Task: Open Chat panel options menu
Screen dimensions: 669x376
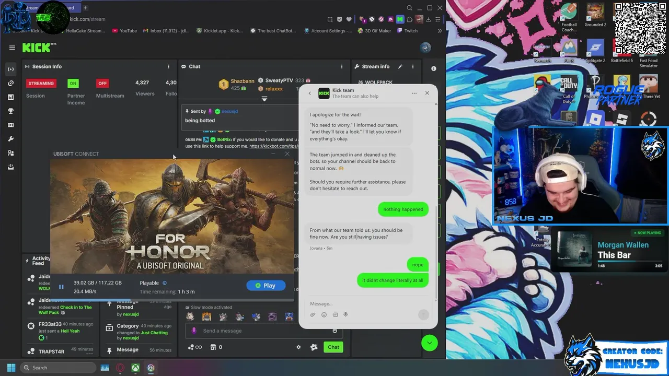Action: [342, 66]
